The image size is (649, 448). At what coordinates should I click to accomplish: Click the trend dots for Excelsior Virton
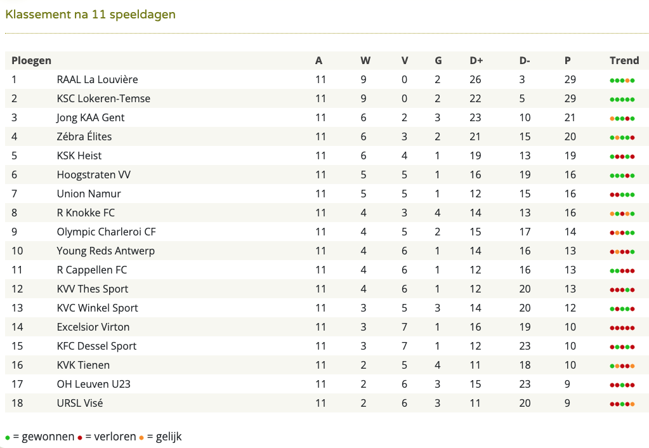(x=622, y=328)
